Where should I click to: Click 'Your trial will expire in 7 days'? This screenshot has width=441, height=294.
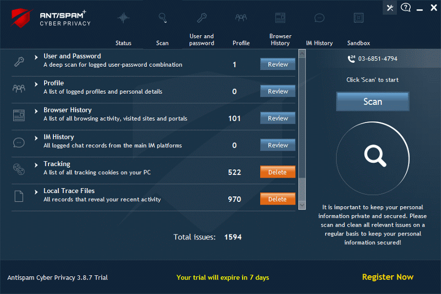click(x=223, y=277)
